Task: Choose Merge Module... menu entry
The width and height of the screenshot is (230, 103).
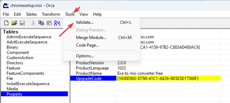Action: point(101,37)
